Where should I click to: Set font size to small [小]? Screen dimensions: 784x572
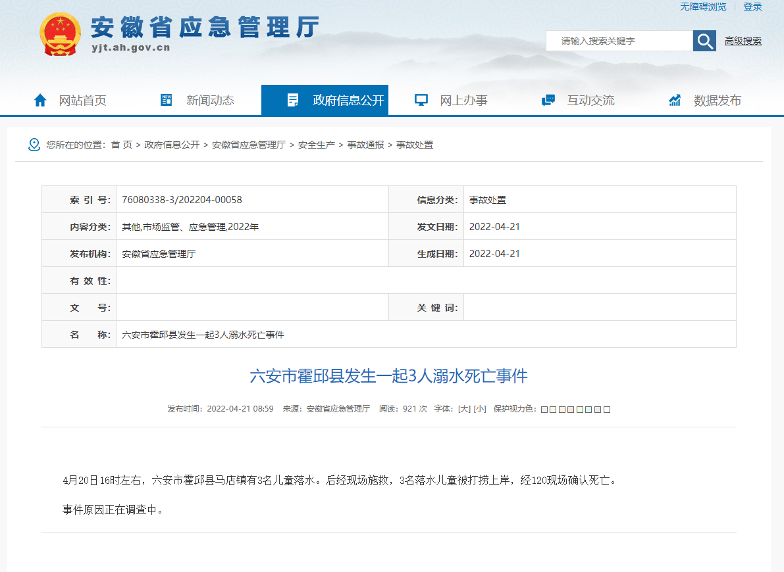pyautogui.click(x=480, y=409)
